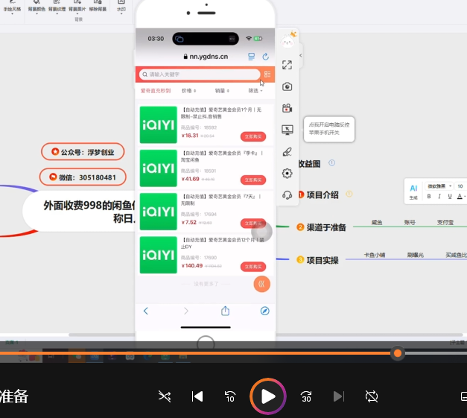
Task: Sort products by 销量
Action: [x=222, y=91]
